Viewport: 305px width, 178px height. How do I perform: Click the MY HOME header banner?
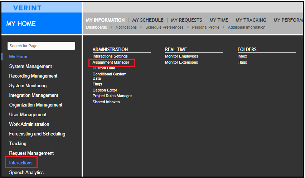click(42, 24)
